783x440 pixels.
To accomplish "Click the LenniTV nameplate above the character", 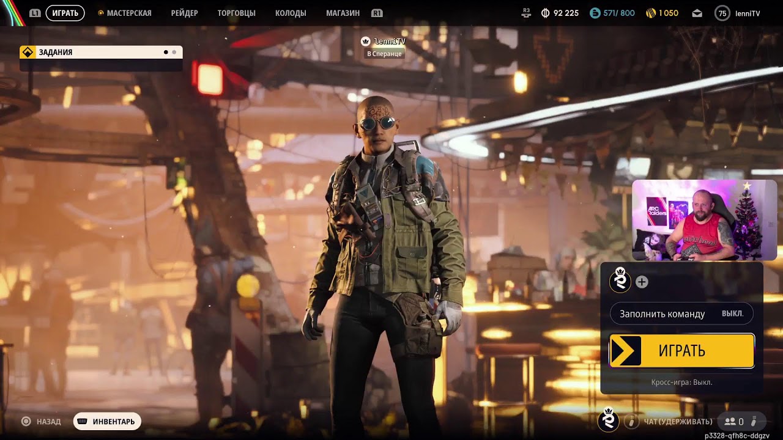I will 390,41.
